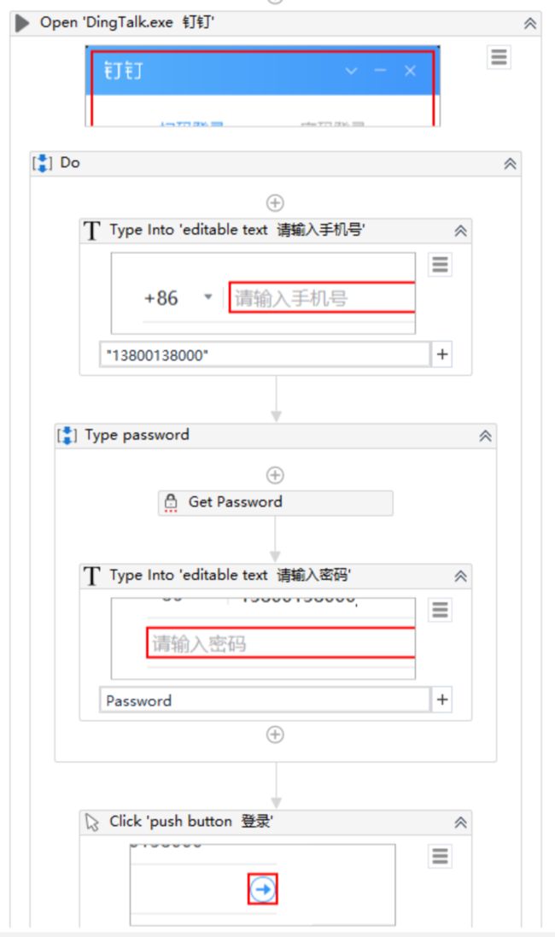The image size is (555, 937).
Task: Collapse Type Into phone number activity
Action: pos(460,231)
